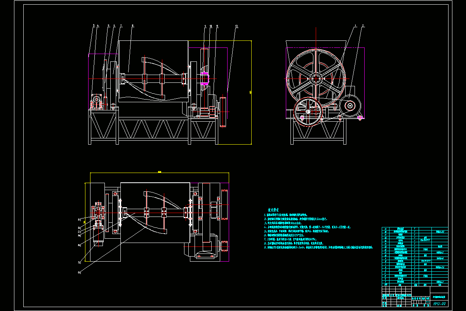Click part callout number 3
Image resolution: width=466 pixels, height=311 pixels.
click(x=94, y=26)
